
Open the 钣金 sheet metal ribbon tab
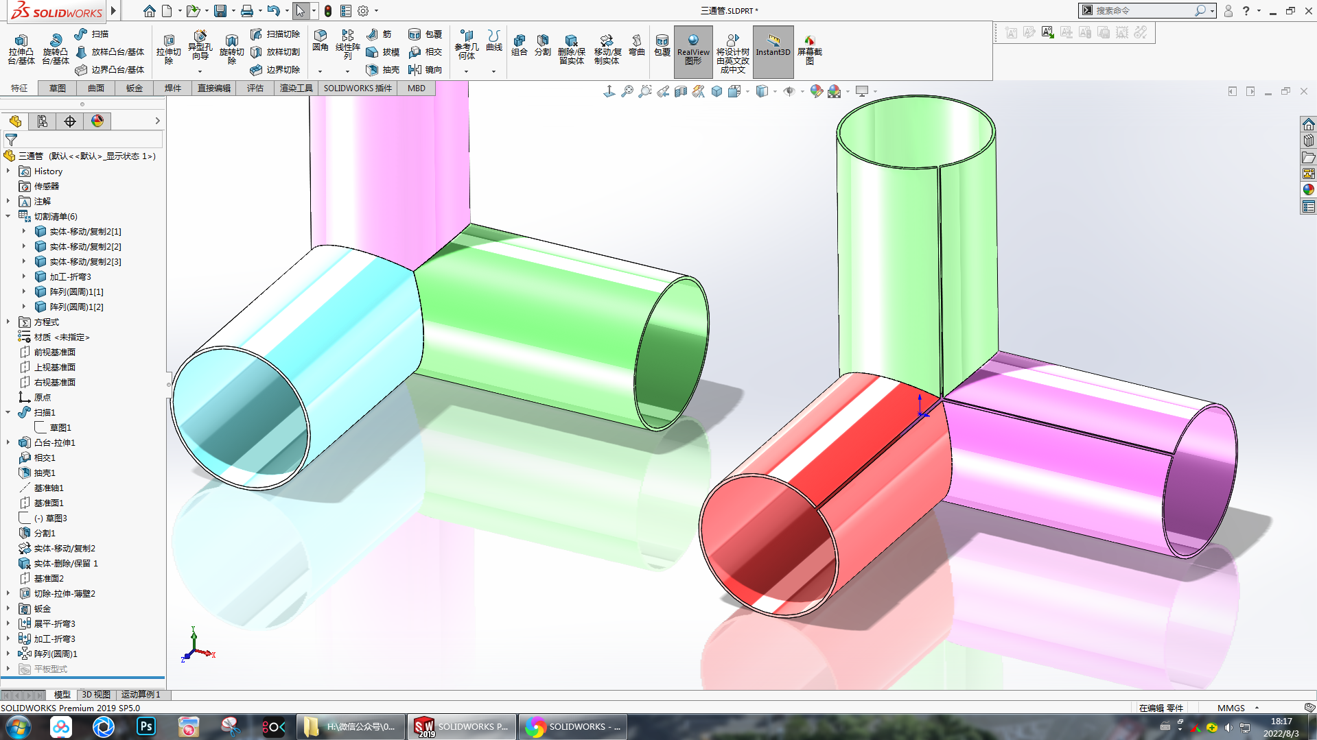tap(135, 88)
